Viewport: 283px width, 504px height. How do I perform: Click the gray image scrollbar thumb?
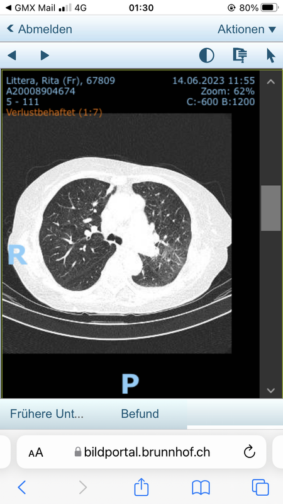(x=271, y=208)
